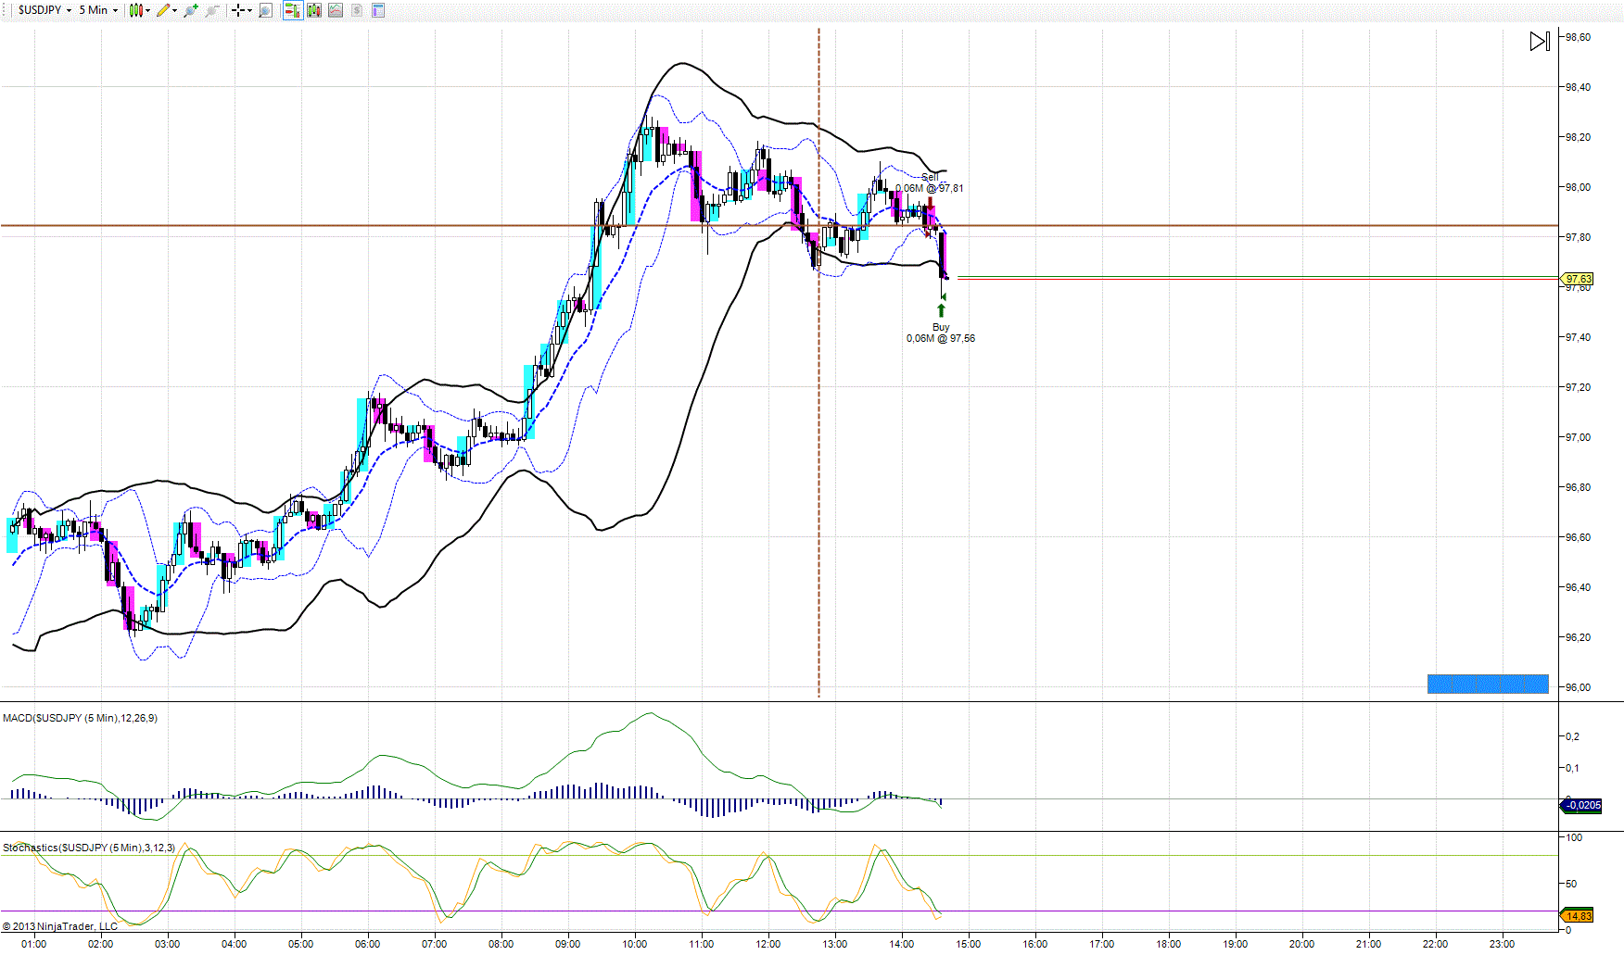Click the 98,60 price axis label
This screenshot has width=1624, height=955.
tap(1578, 37)
